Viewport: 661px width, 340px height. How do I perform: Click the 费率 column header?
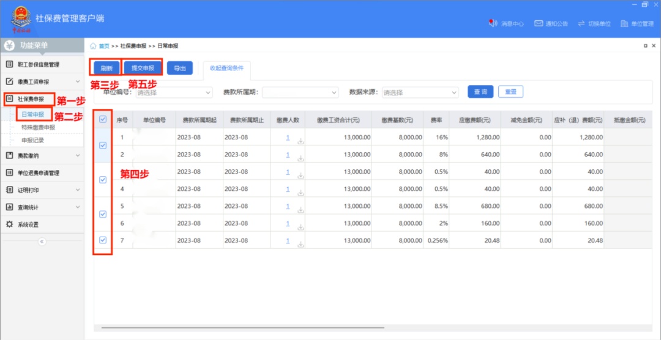click(436, 120)
